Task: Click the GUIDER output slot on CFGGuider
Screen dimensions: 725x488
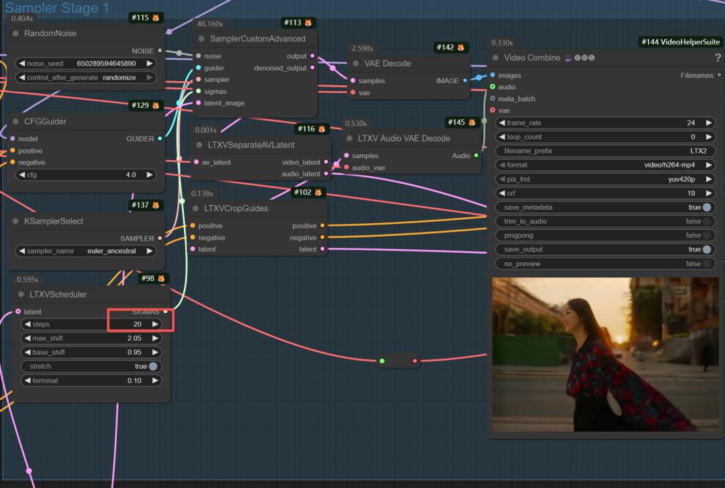Action: 159,139
